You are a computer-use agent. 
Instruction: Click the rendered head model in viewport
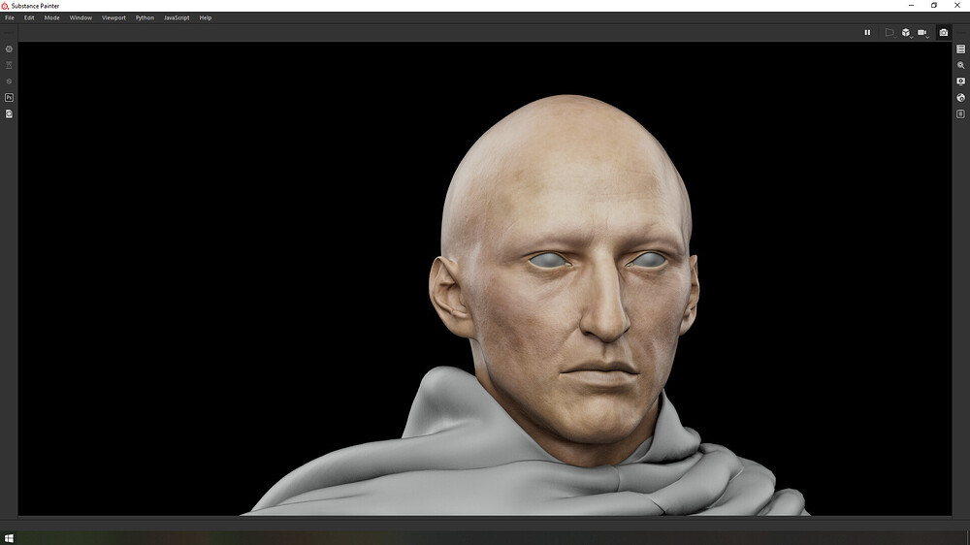point(566,278)
